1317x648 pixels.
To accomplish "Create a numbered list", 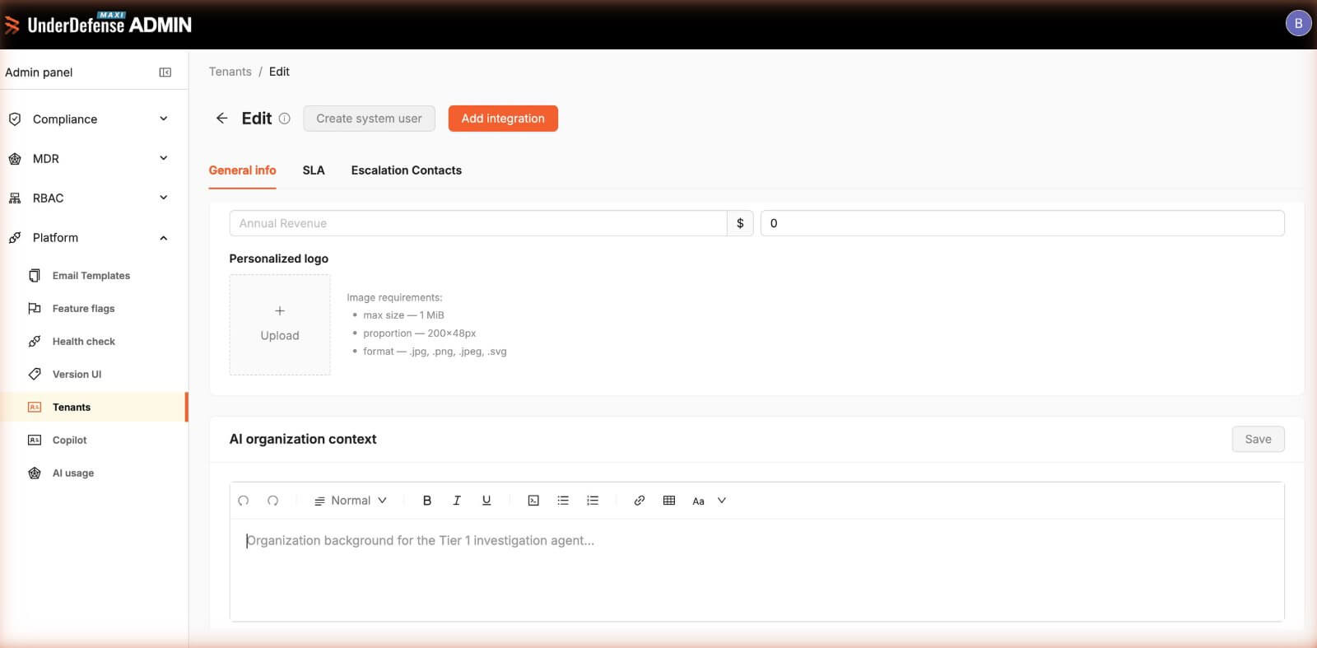I will [x=593, y=501].
